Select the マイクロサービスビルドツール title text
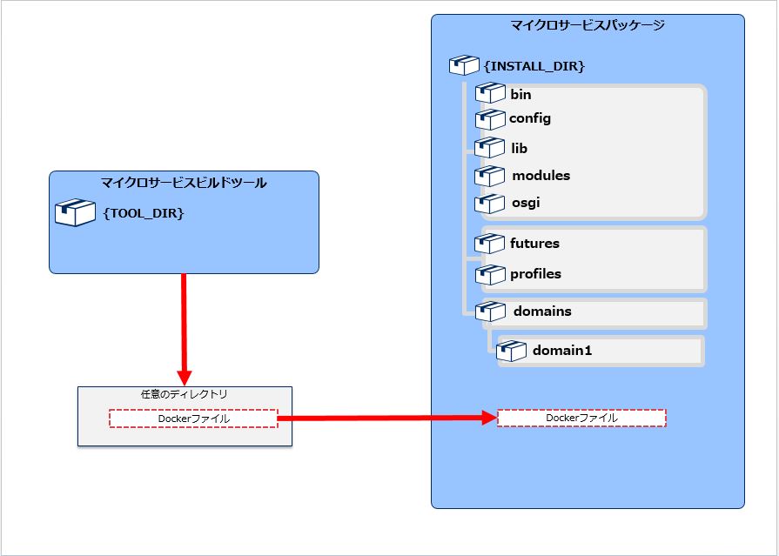 [184, 183]
